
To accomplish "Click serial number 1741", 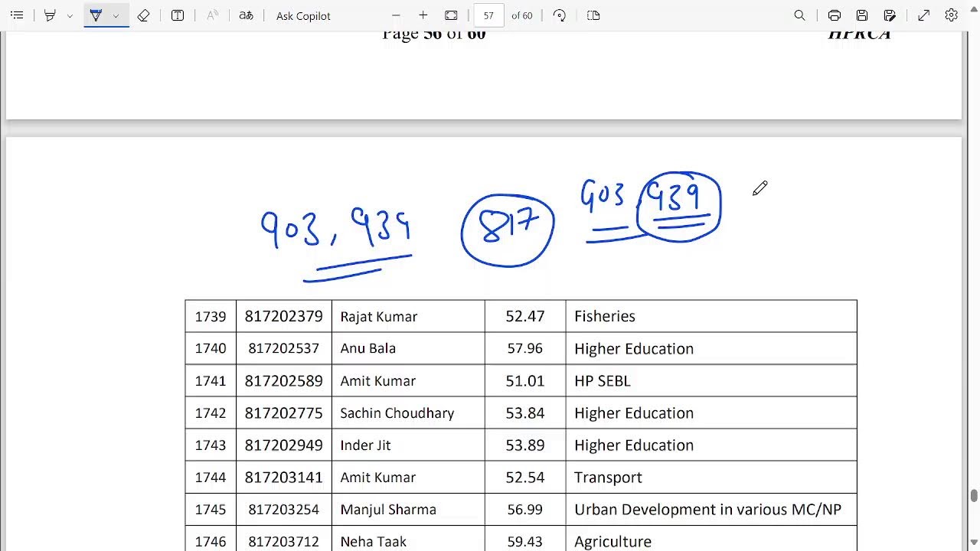I will click(x=211, y=380).
